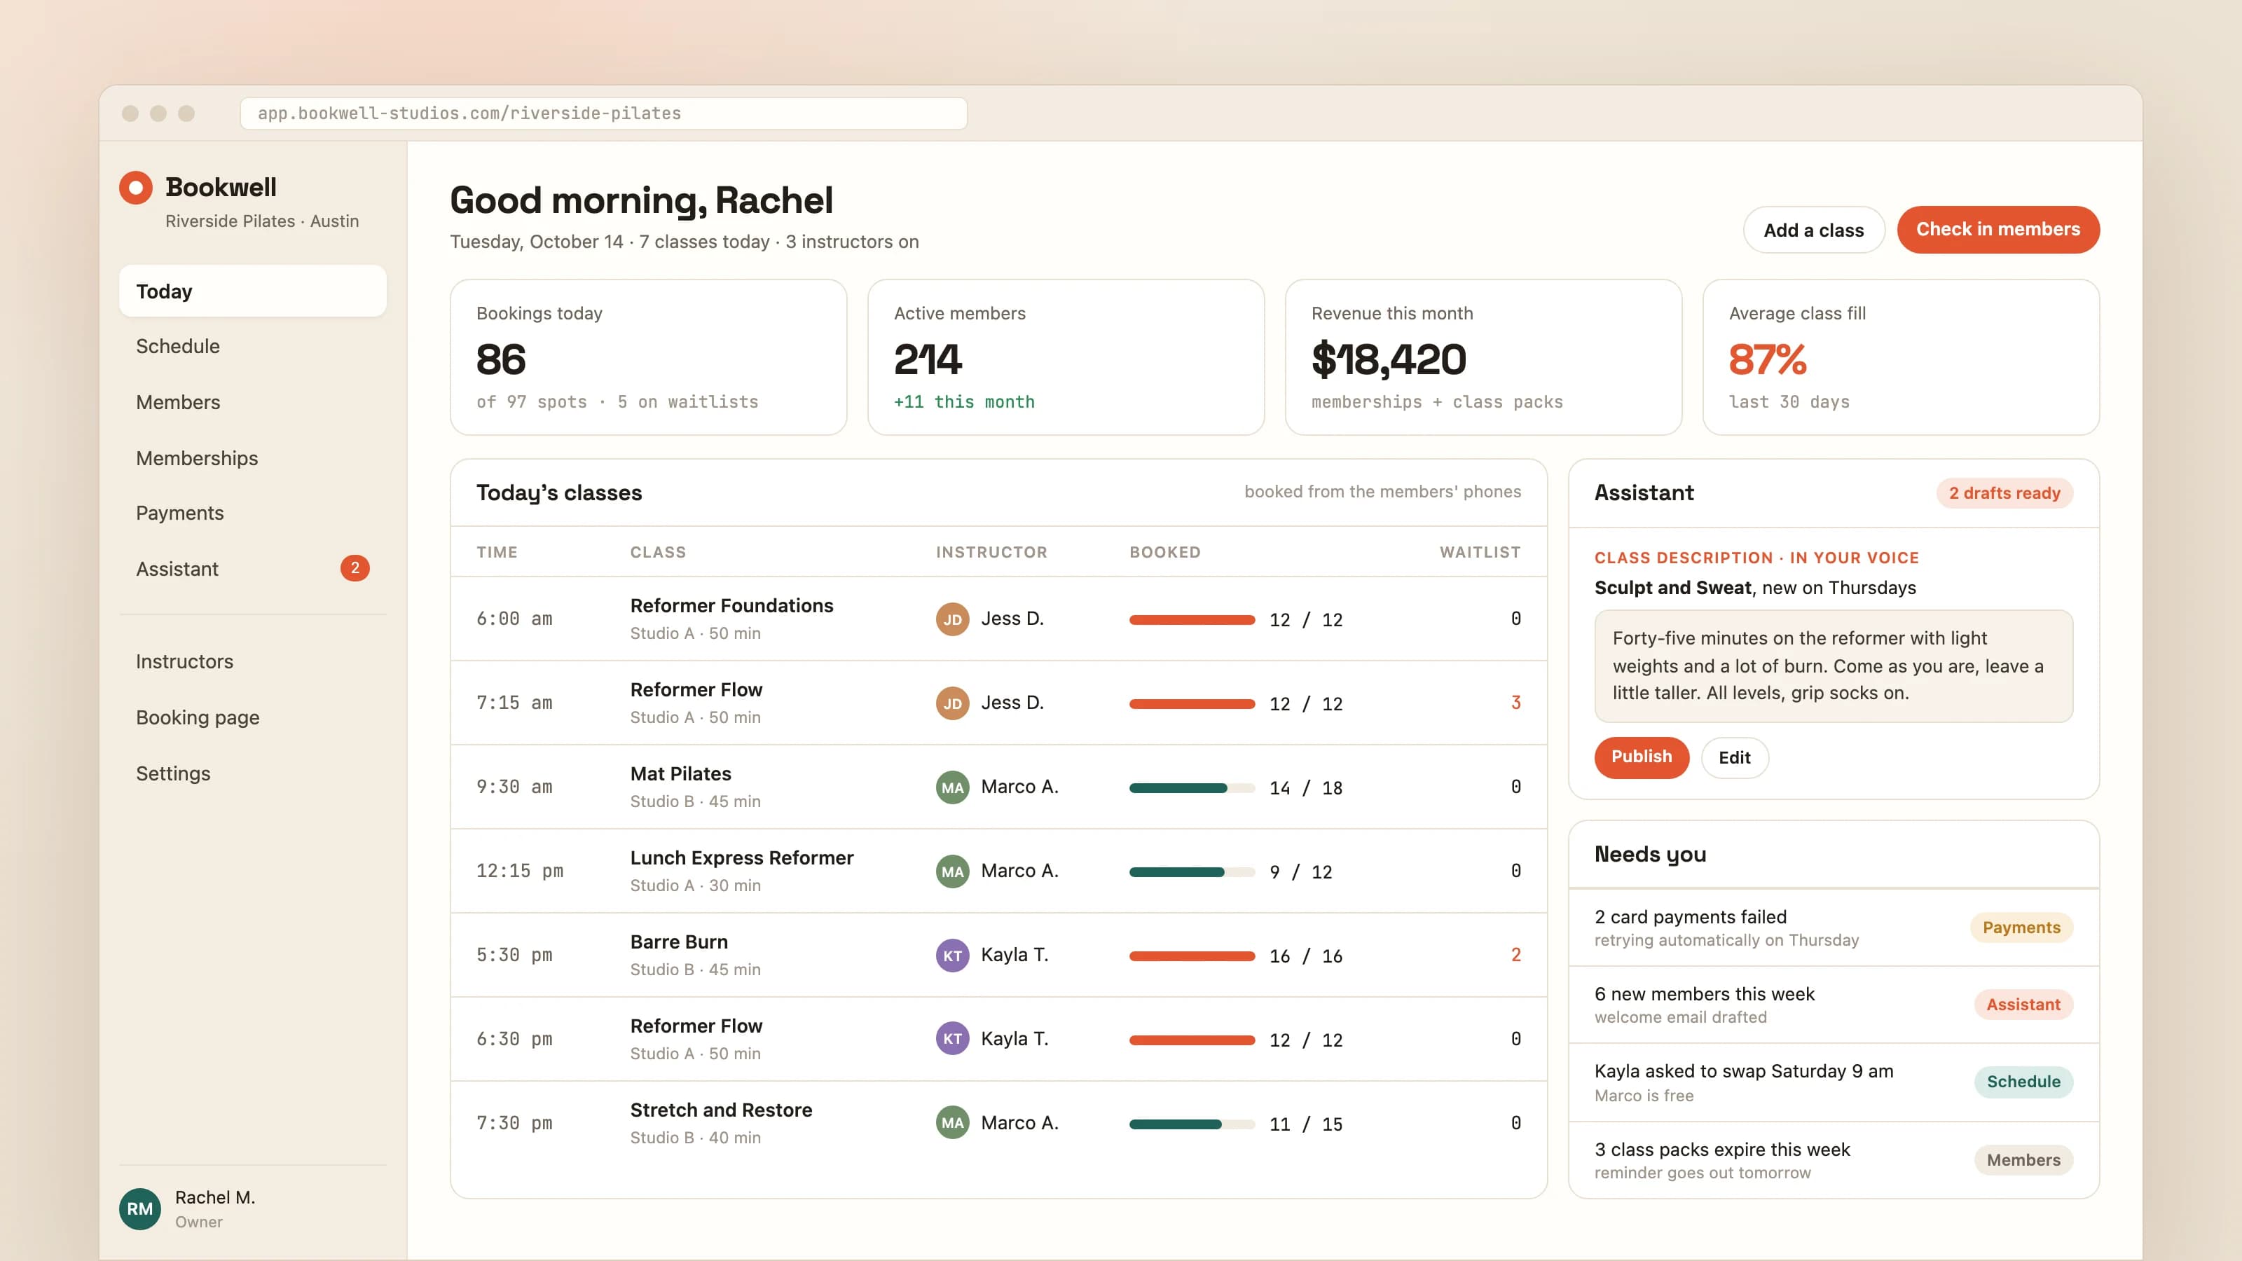The height and width of the screenshot is (1261, 2242).
Task: Click the Assistant notification badge showing 2
Action: pos(355,568)
